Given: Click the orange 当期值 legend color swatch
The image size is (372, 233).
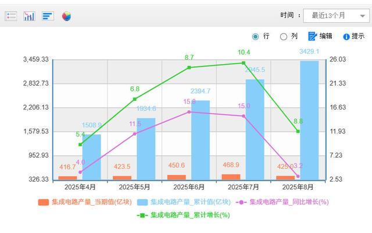Looking at the screenshot, I should point(43,202).
